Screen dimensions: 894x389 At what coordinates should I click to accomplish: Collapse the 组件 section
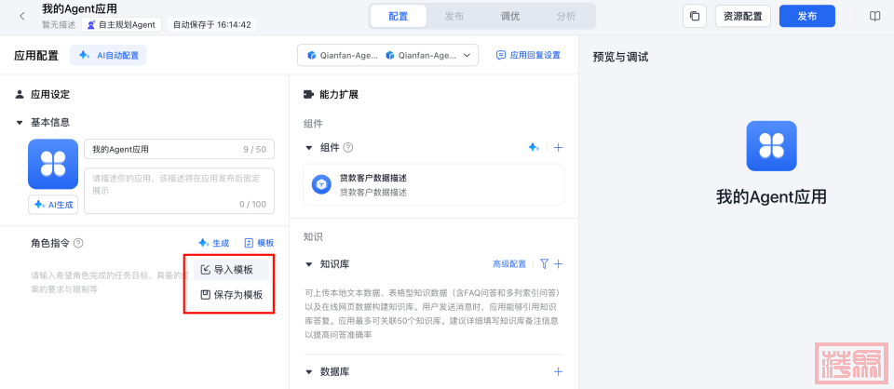[x=309, y=147]
